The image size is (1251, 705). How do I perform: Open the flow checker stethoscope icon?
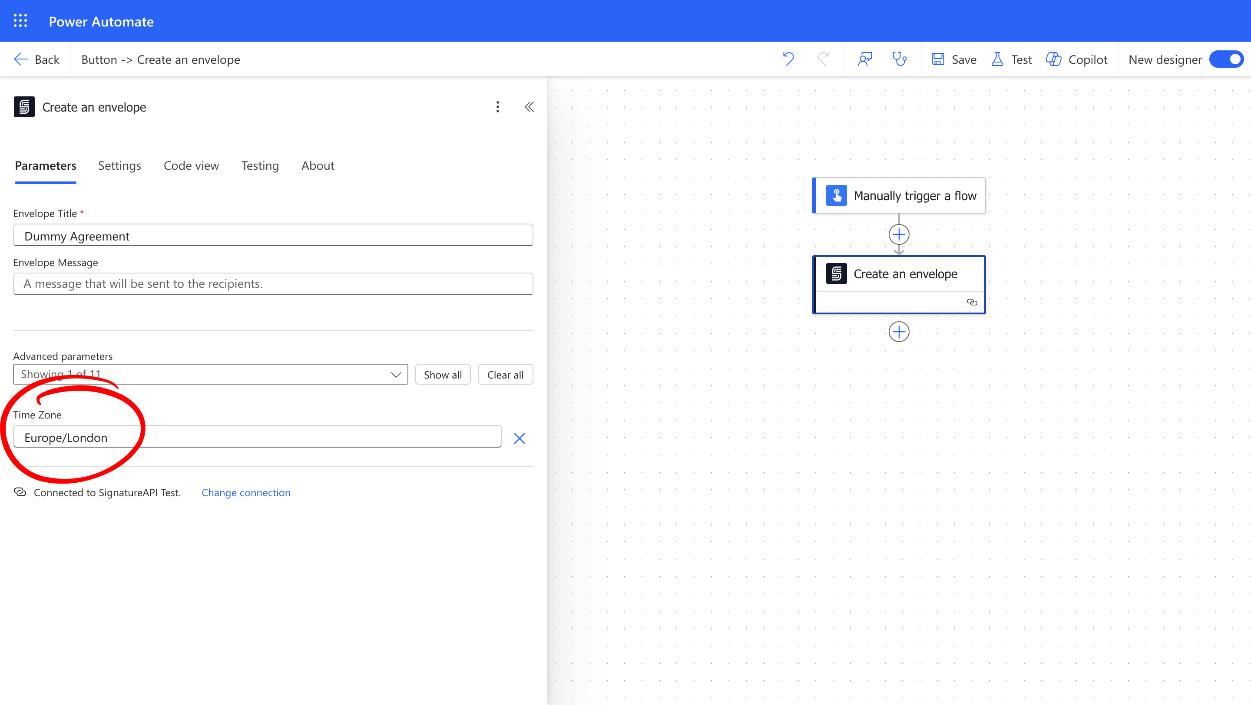coord(900,59)
